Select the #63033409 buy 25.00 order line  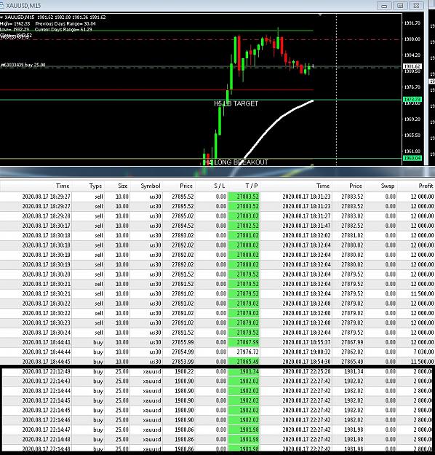tap(23, 65)
